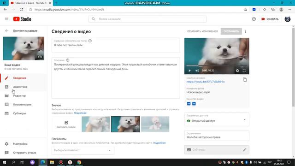Click Подробнее link under Значок

pyautogui.click(x=80, y=113)
